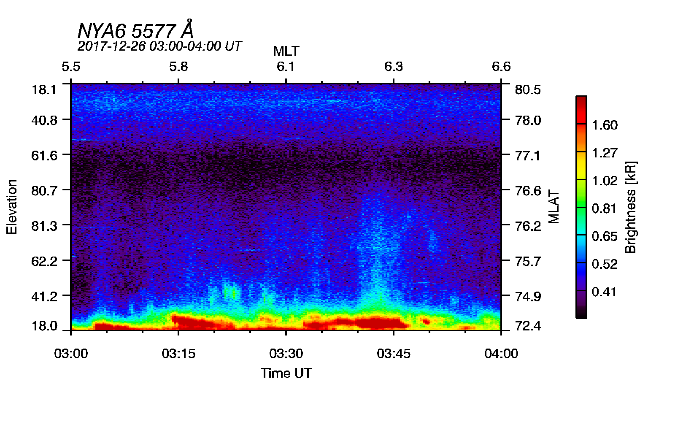The height and width of the screenshot is (422, 675).
Task: Click the 6.3 MLT tick label
Action: click(x=394, y=67)
